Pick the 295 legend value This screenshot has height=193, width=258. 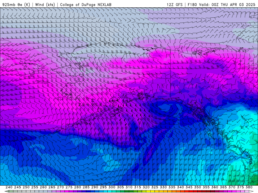[x=103, y=187]
